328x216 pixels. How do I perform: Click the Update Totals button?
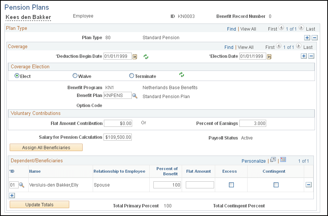tap(39, 204)
